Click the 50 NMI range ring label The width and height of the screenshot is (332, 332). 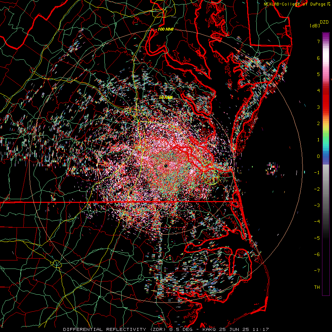166,97
